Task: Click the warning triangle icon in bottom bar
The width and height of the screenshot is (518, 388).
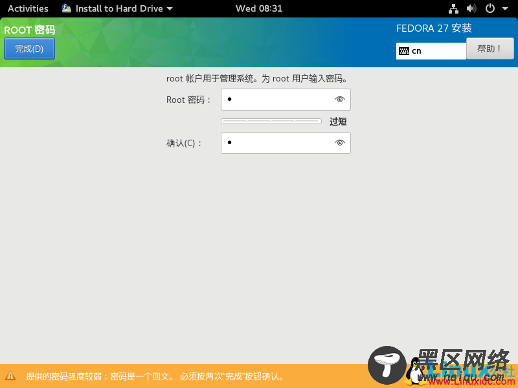Action: point(10,376)
